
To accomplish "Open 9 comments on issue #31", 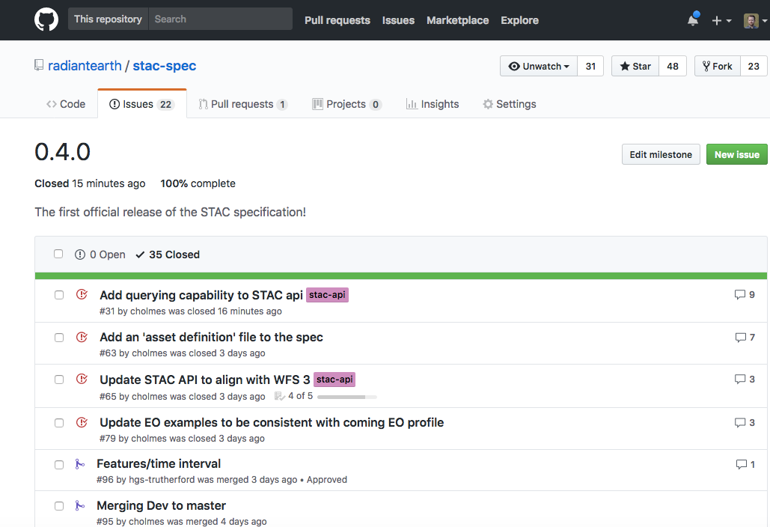I will pyautogui.click(x=745, y=295).
